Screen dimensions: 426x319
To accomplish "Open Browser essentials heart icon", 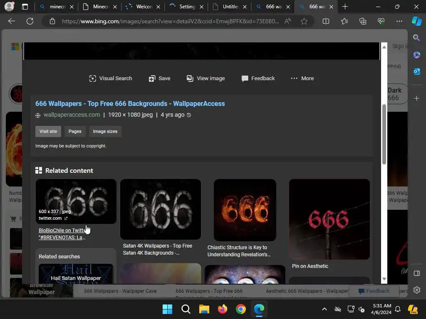I will click(x=381, y=21).
